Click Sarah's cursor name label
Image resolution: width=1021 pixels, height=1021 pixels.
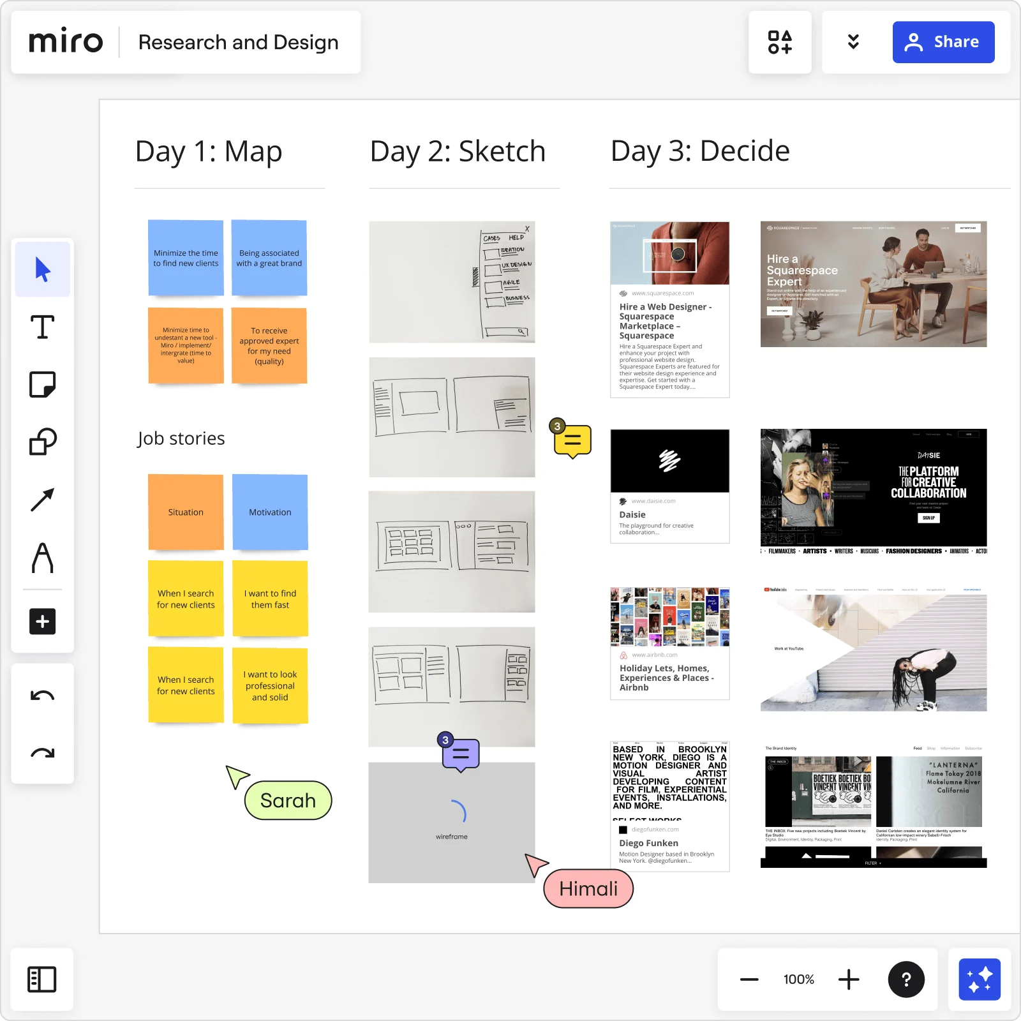coord(288,800)
